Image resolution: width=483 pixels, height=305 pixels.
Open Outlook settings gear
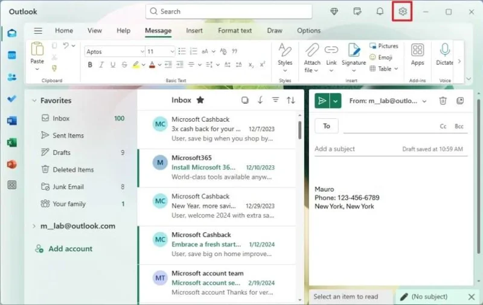(402, 11)
